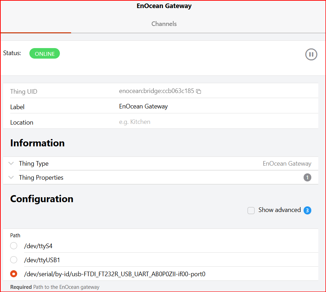Select the /dev/serial/by-id FTDI path option

(x=14, y=274)
